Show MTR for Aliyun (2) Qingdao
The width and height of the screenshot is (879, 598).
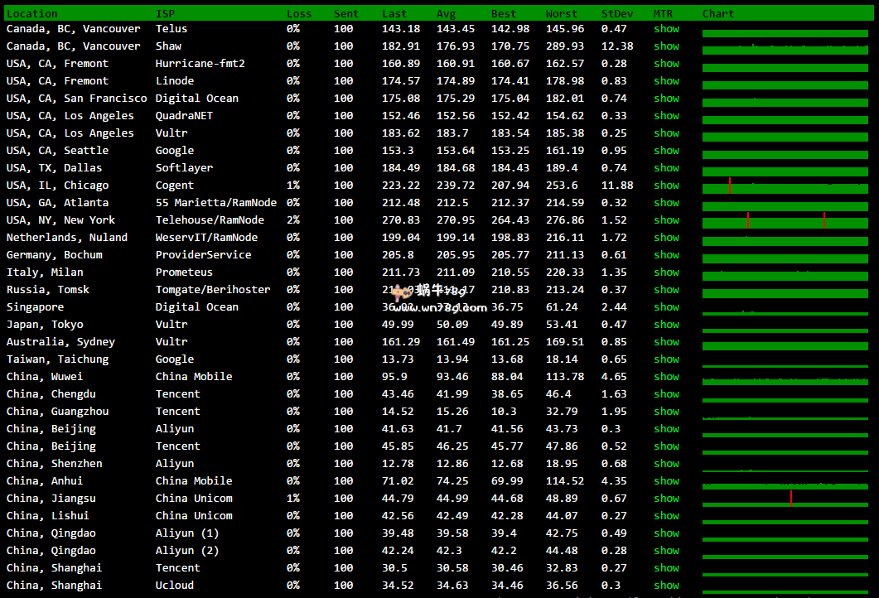[x=666, y=551]
